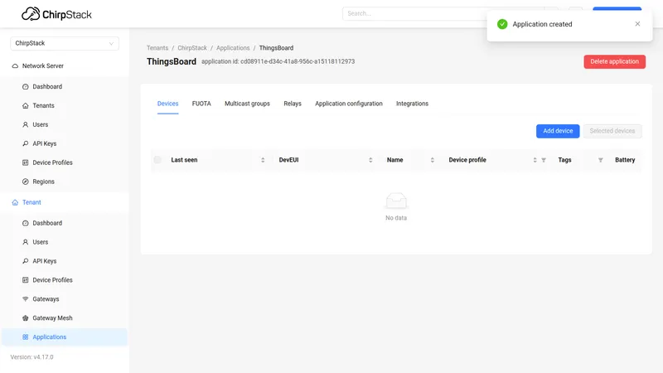663x373 pixels.
Task: Click Tenant Dashboard icon
Action: coord(26,223)
